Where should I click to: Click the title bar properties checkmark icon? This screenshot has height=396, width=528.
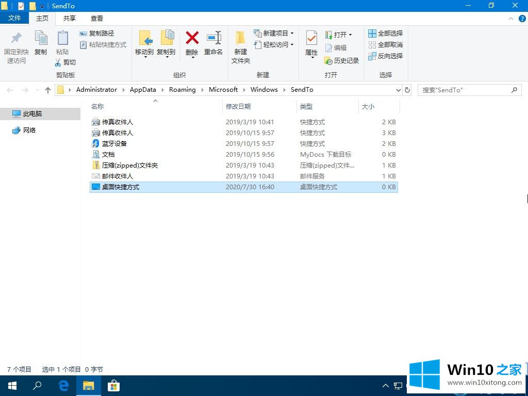point(21,6)
